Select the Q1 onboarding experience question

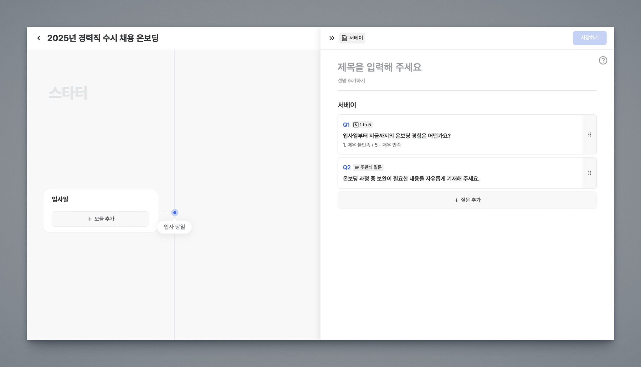397,136
